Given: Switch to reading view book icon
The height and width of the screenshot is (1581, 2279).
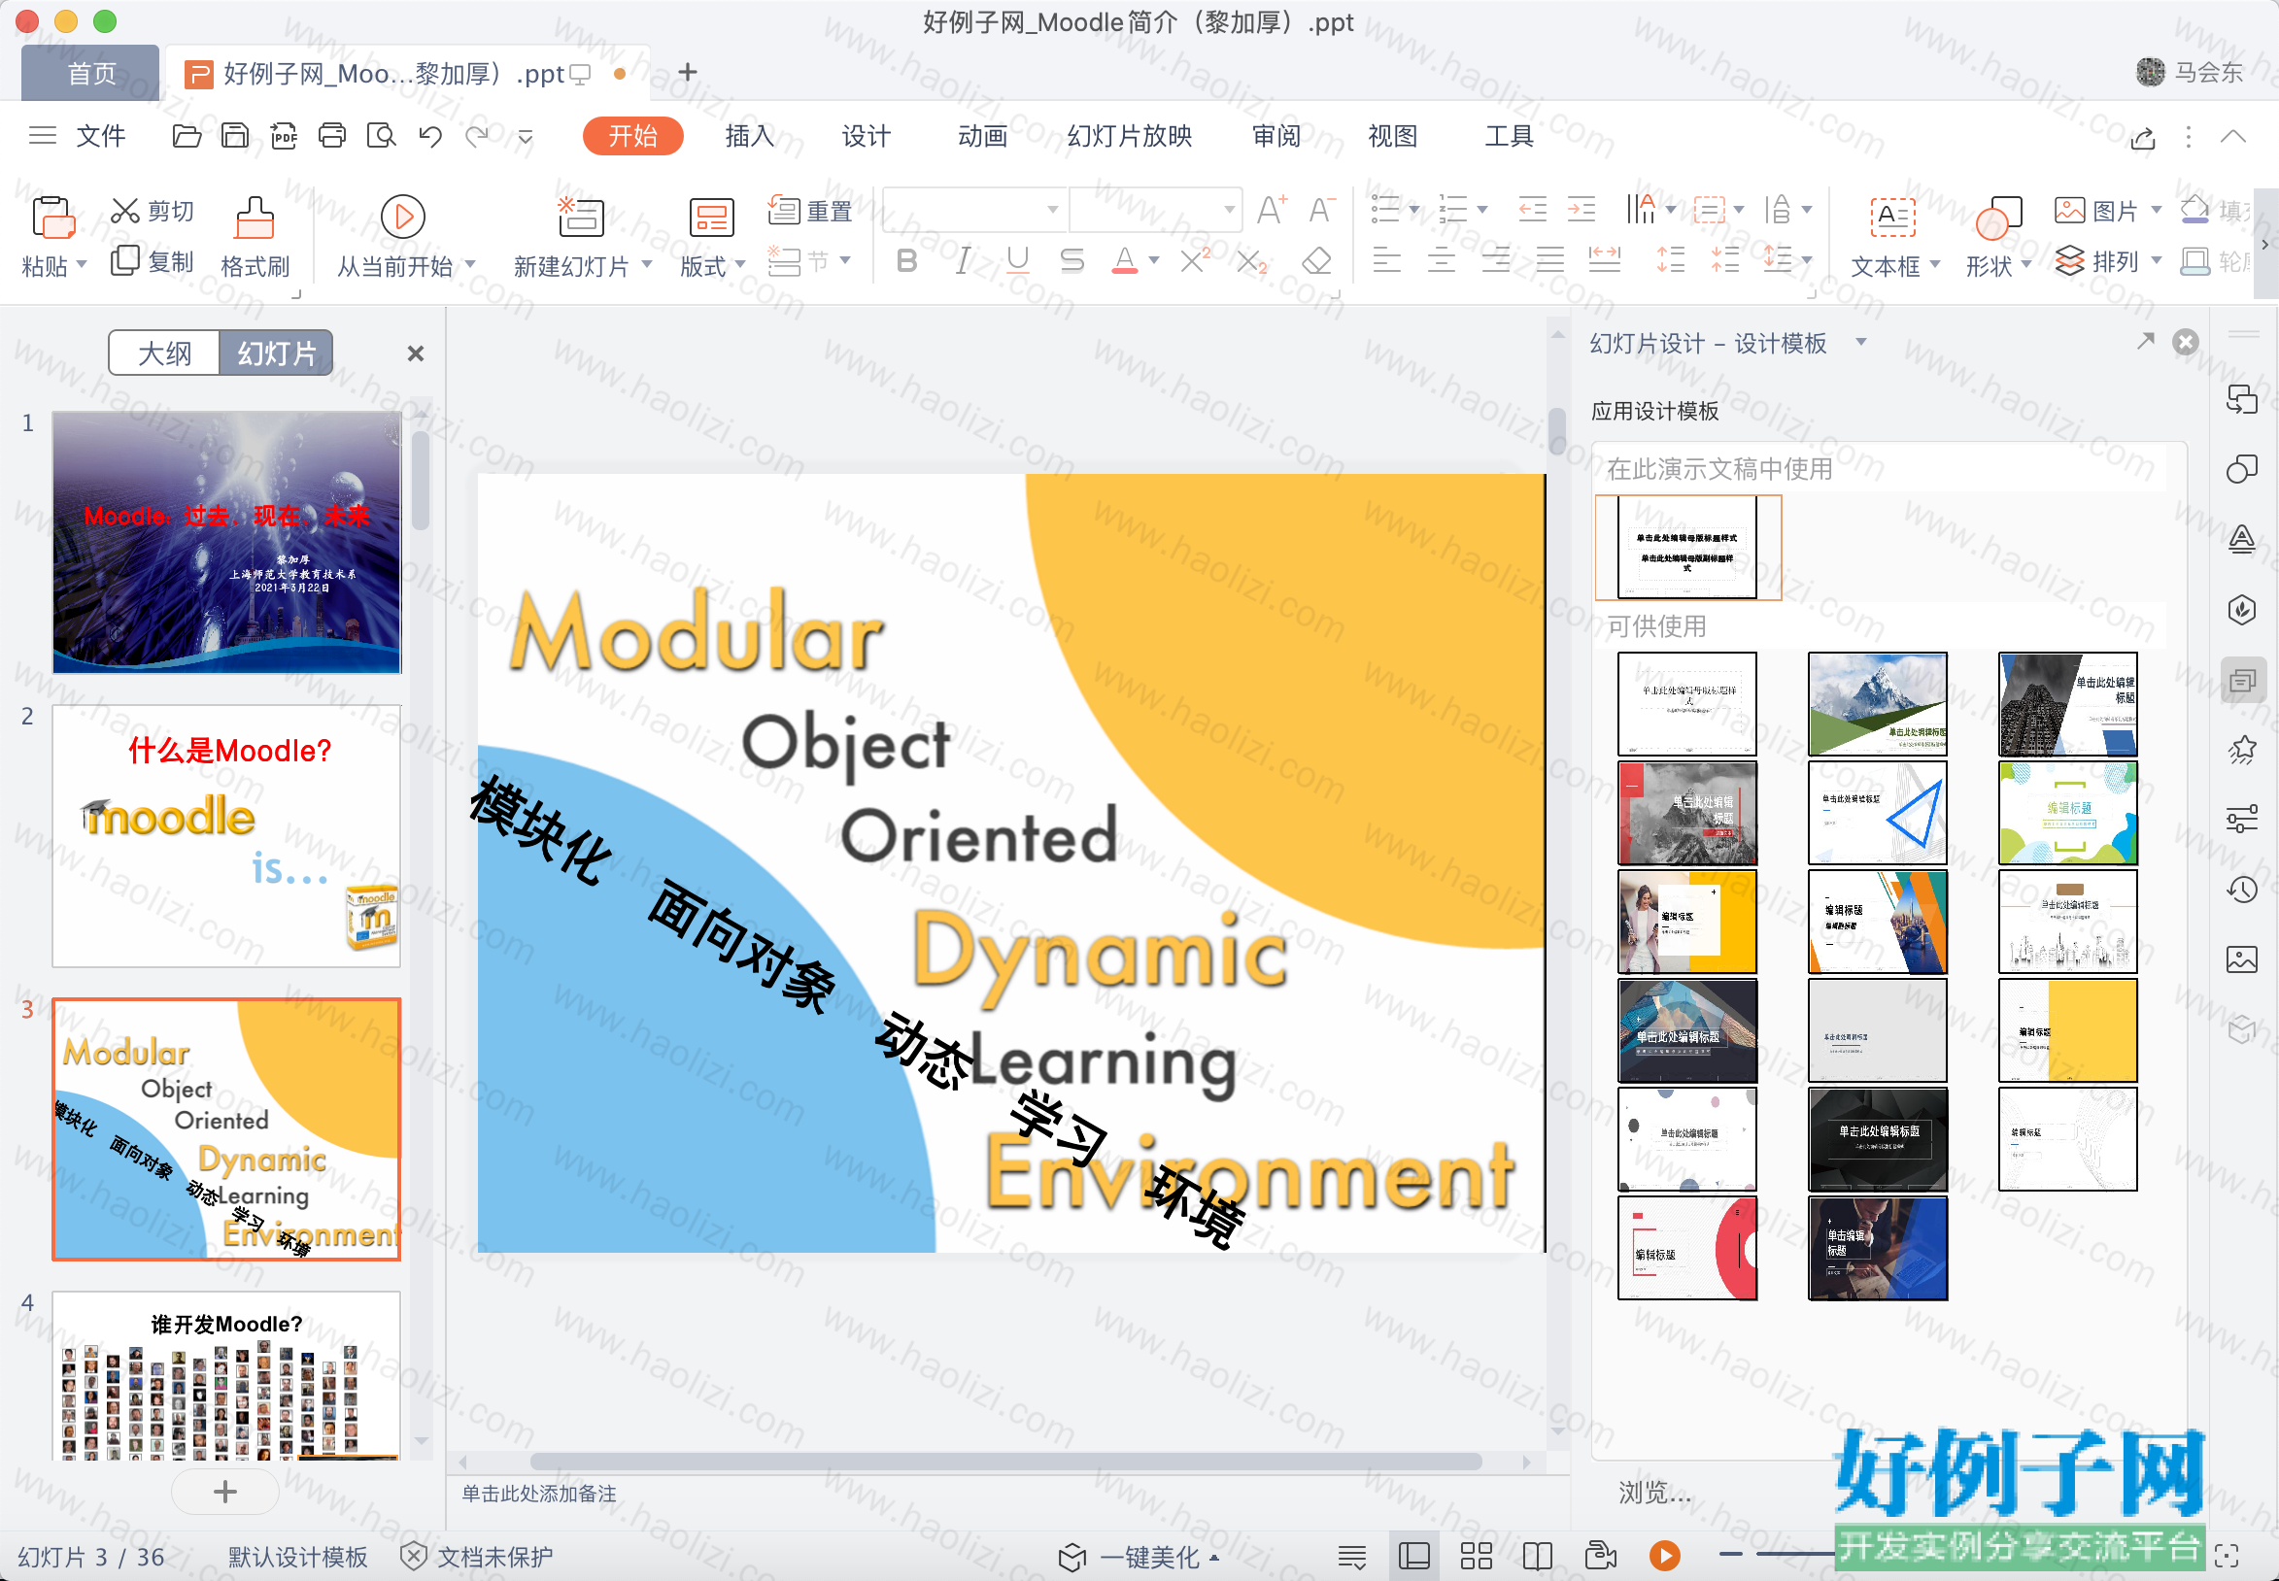Looking at the screenshot, I should (x=1538, y=1556).
